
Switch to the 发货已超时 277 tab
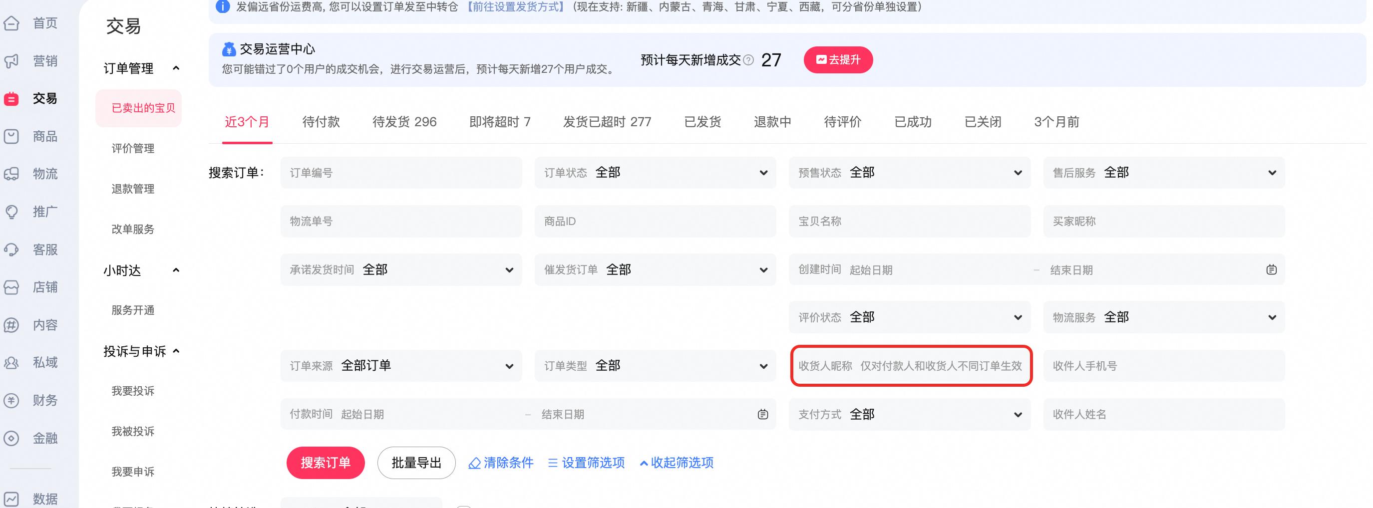(607, 122)
